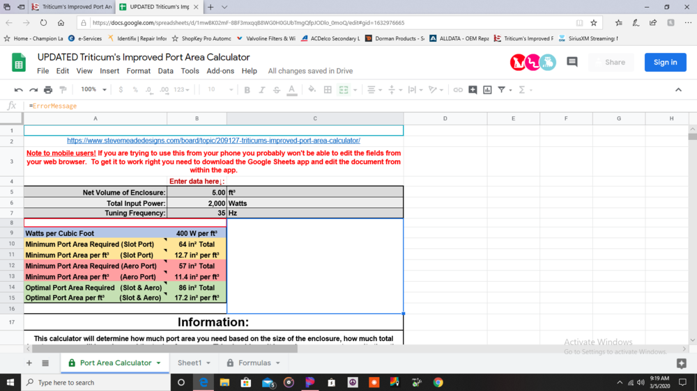Click the Share button

coord(611,62)
